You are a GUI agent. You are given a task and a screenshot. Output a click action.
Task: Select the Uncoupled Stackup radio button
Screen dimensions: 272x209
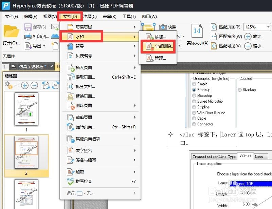[x=194, y=90]
